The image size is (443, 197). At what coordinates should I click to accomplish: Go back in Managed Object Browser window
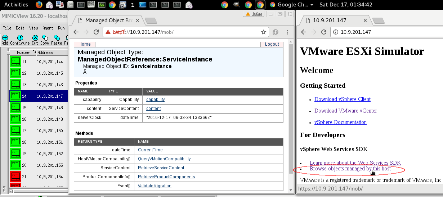click(x=76, y=32)
